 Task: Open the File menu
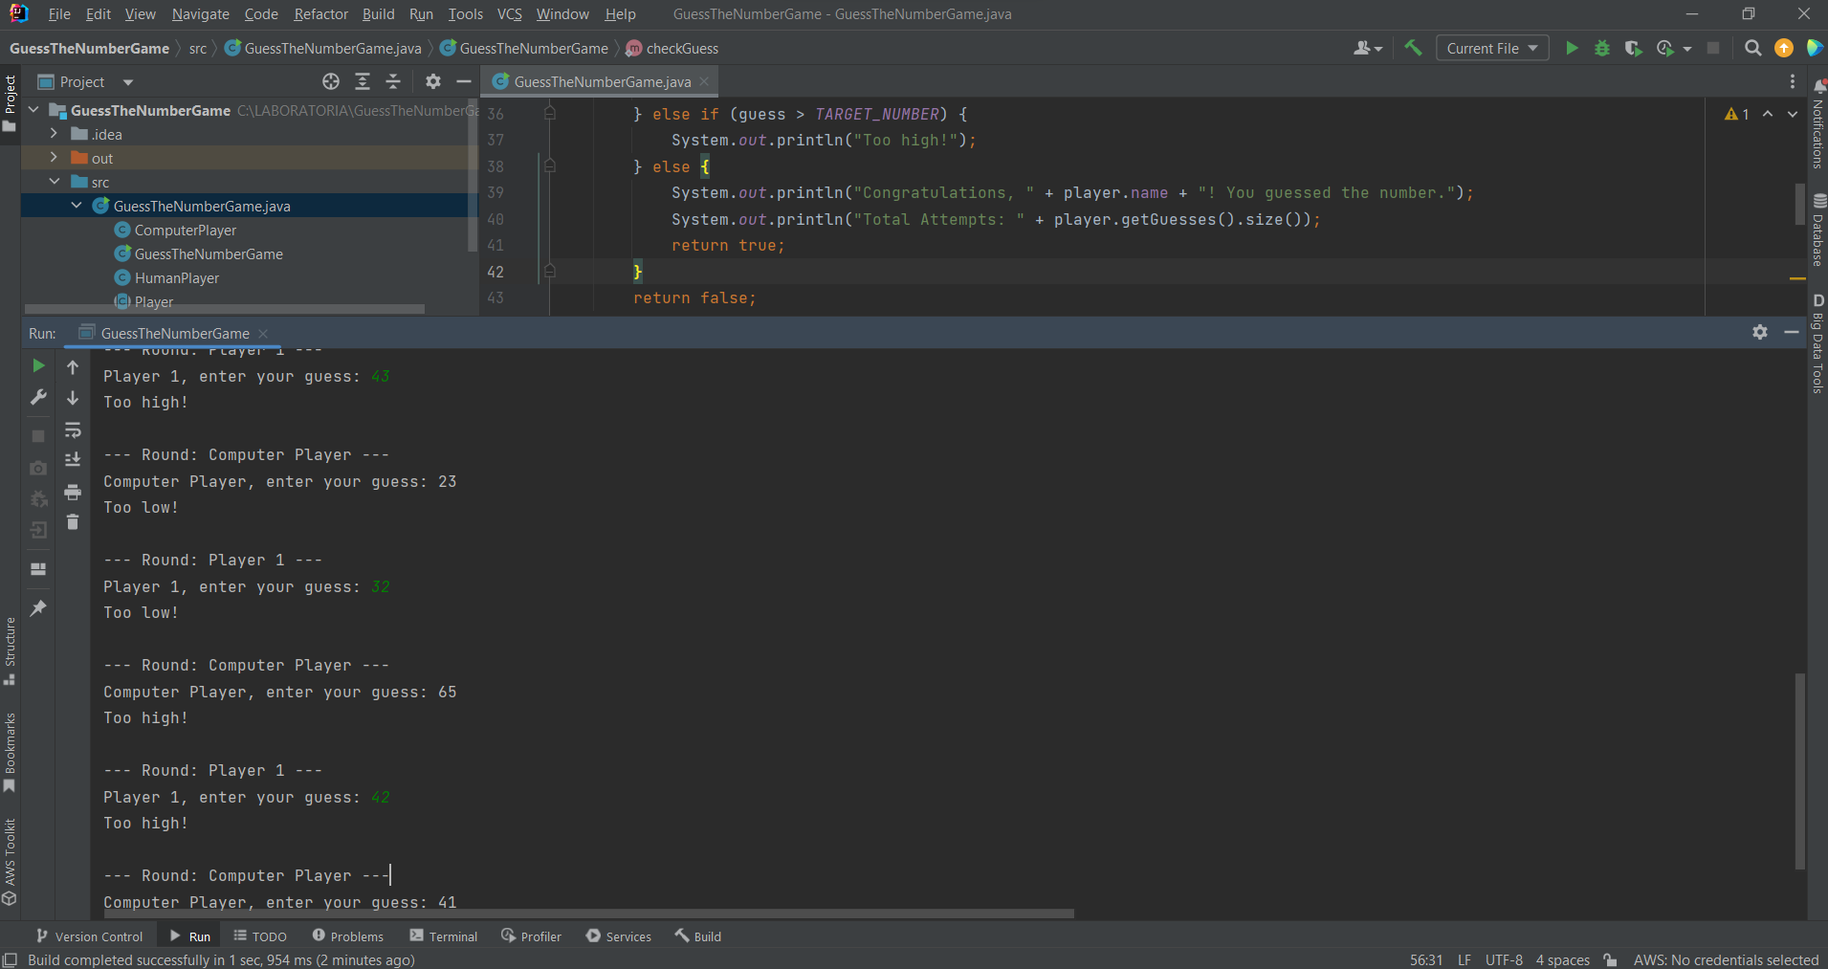tap(59, 13)
